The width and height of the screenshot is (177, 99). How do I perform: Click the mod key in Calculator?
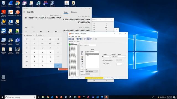click(58, 43)
